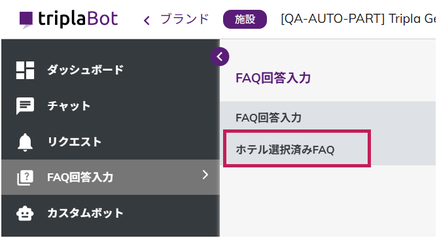Screen dimensions: 437x238
Task: Select the chat bubble icon
Action: coord(25,106)
